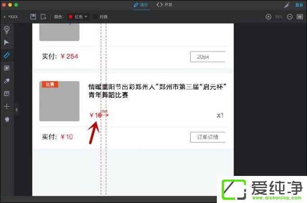The height and width of the screenshot is (203, 307).
Task: Select the text annotation tool
Action: point(6,94)
